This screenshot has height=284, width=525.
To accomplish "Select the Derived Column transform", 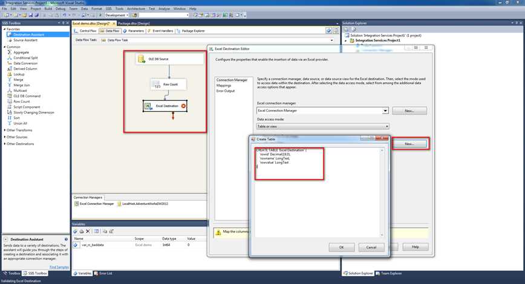I will (x=25, y=68).
